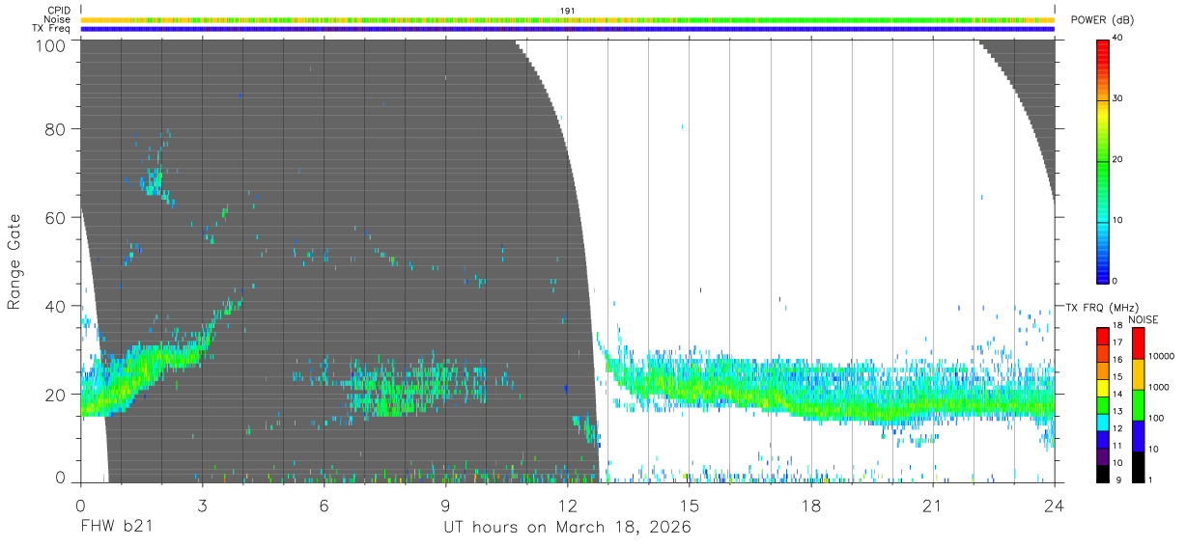Click the 'TX Freq' strip label
This screenshot has width=1186, height=547.
(52, 29)
